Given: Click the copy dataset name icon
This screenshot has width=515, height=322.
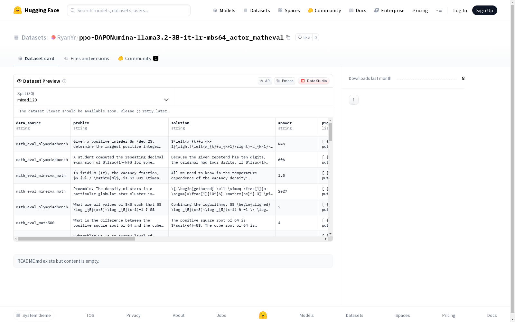Looking at the screenshot, I should coord(288,37).
